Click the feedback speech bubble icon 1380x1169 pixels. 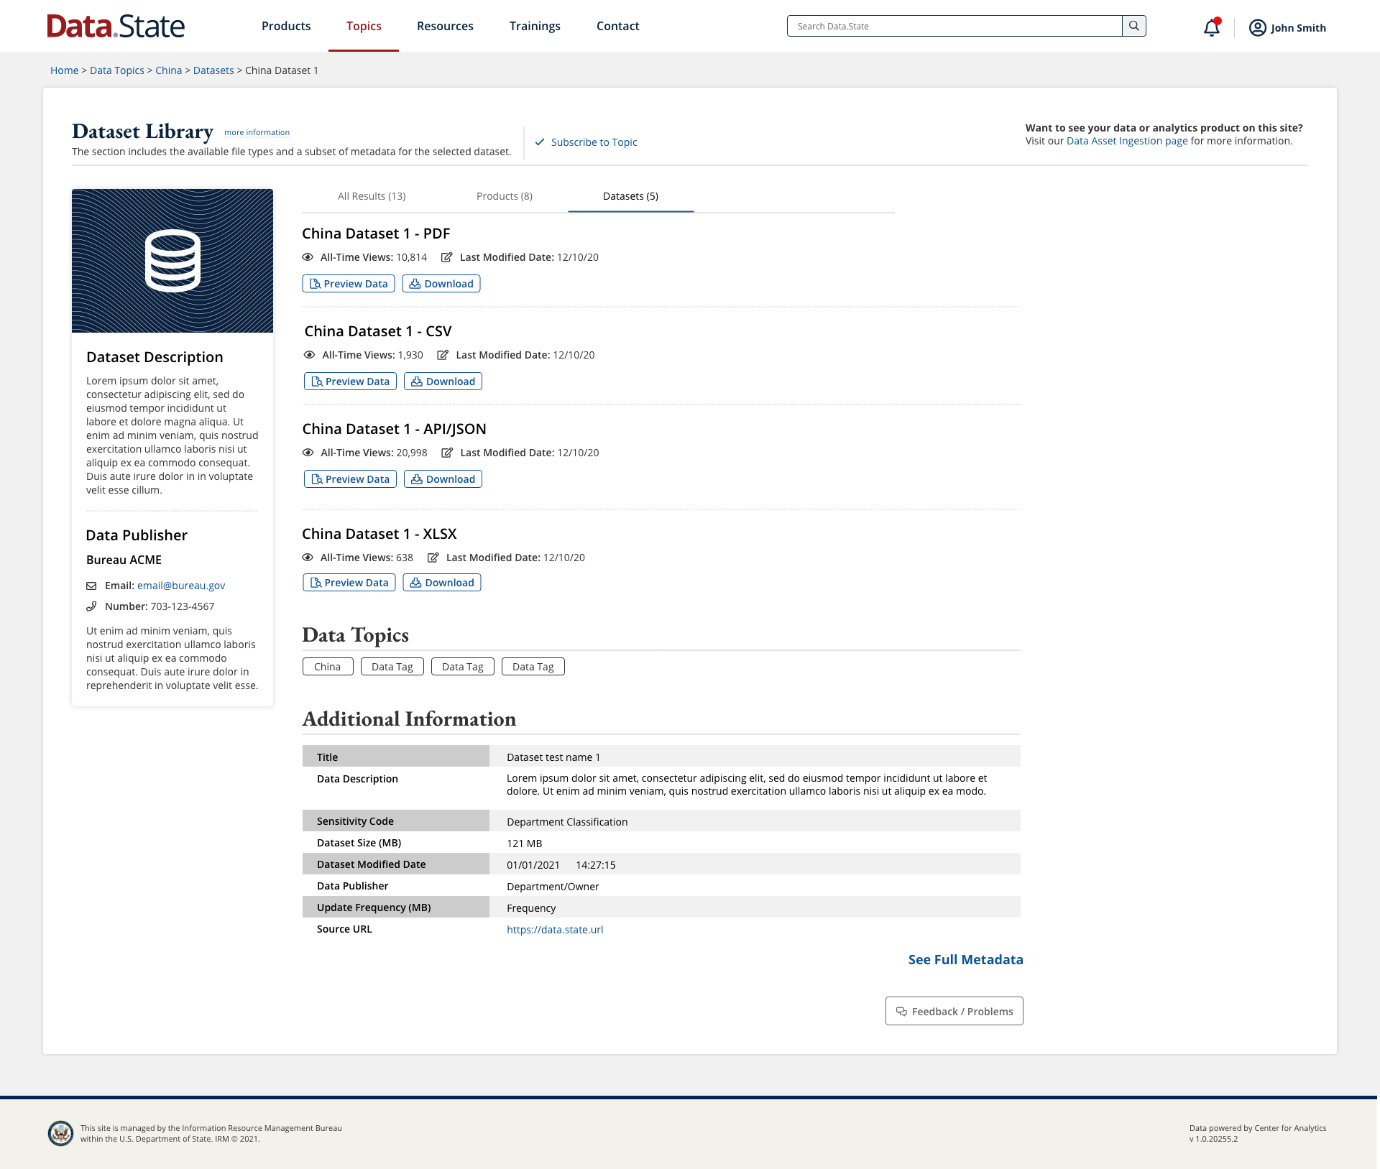coord(901,1011)
